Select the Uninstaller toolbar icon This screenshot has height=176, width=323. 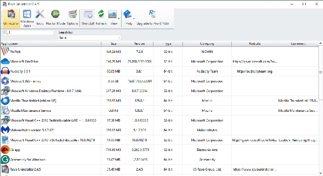(x=11, y=15)
